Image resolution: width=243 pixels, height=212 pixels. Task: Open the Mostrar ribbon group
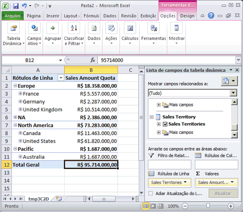pos(176,34)
